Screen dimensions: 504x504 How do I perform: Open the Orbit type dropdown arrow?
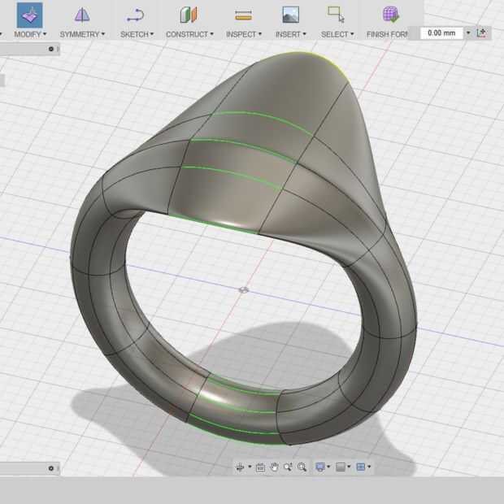[250, 467]
